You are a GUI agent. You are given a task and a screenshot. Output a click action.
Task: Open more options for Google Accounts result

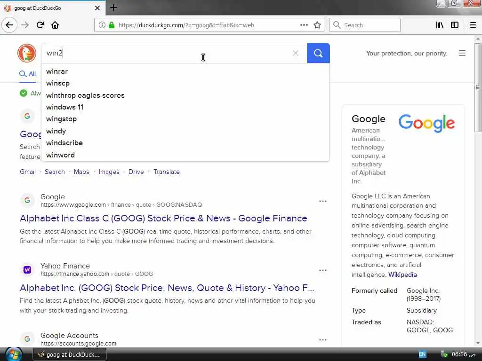pos(323,339)
